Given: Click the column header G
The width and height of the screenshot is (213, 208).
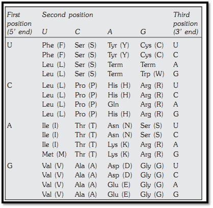Looking at the screenshot, I should (143, 32).
